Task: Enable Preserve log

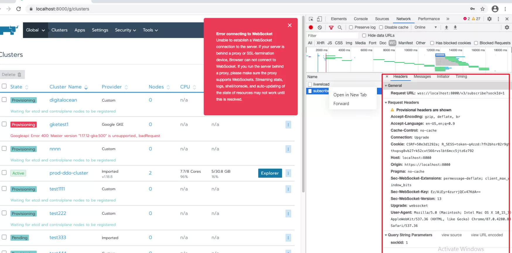Action: [351, 27]
